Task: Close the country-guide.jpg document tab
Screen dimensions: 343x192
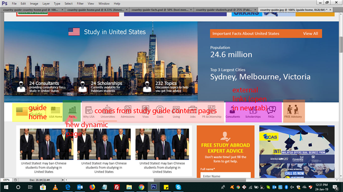Action: click(x=330, y=10)
